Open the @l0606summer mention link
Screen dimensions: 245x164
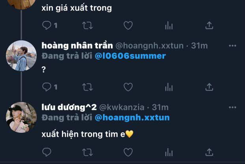pyautogui.click(x=130, y=56)
